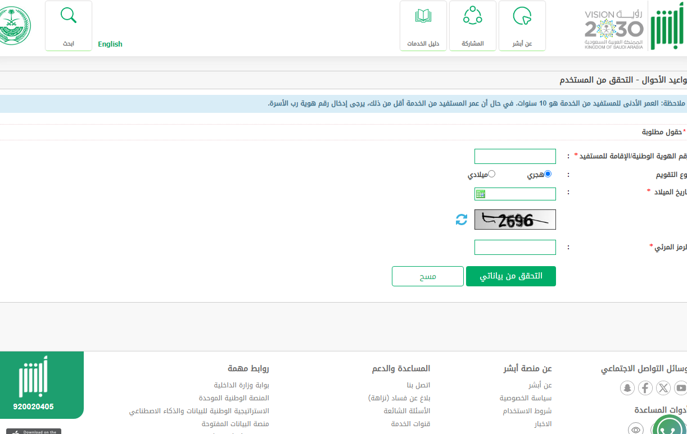687x434 pixels.
Task: Switch language to English
Action: click(x=110, y=44)
